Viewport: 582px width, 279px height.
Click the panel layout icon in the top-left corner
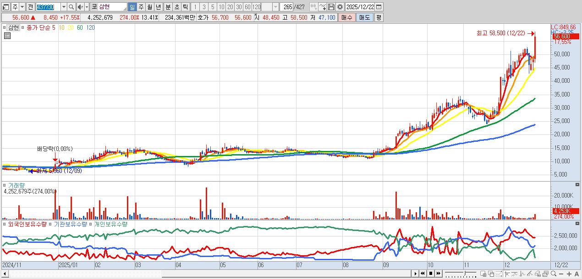tap(5, 7)
